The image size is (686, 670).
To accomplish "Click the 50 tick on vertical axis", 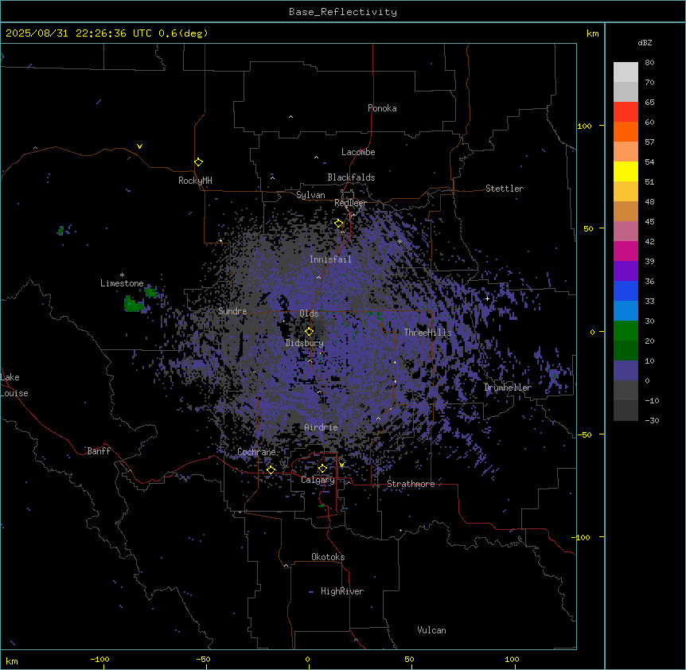I will click(x=588, y=228).
